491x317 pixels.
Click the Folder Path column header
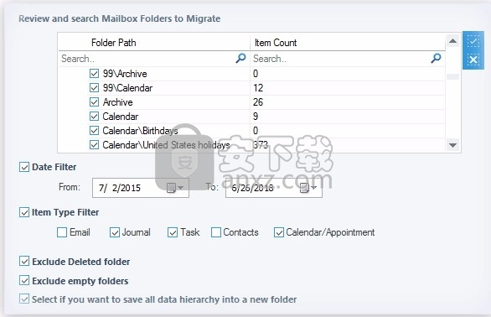click(114, 43)
